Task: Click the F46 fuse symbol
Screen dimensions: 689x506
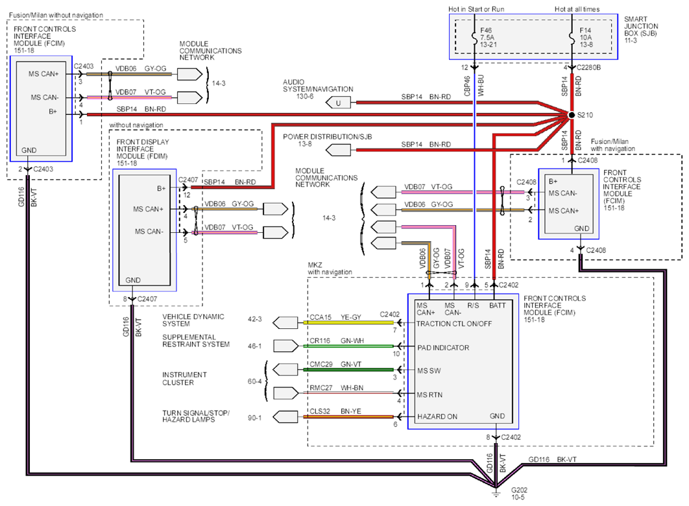Action: pyautogui.click(x=474, y=38)
